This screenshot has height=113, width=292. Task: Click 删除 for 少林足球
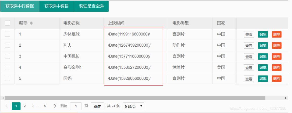coord(277,34)
